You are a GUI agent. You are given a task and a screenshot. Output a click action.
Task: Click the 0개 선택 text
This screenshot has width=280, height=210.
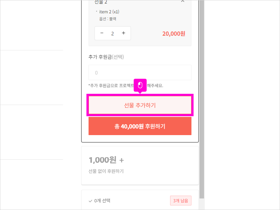click(x=102, y=201)
